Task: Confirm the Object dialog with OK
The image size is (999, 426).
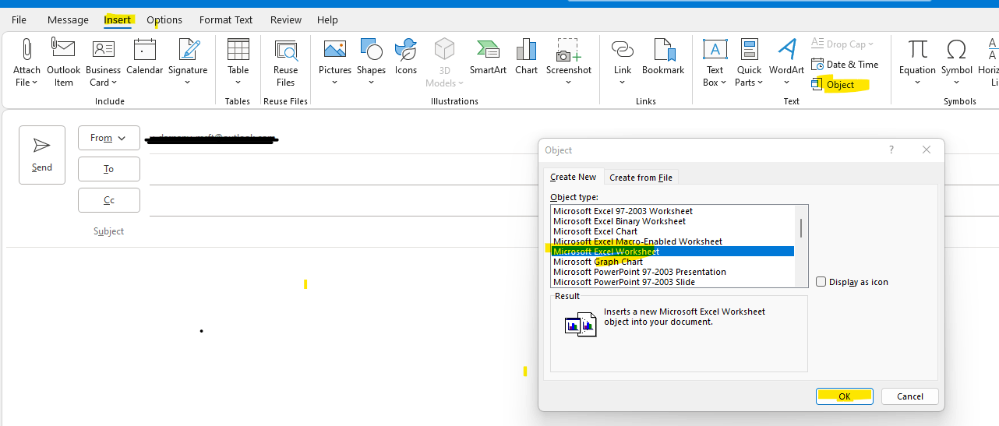Action: [x=845, y=396]
